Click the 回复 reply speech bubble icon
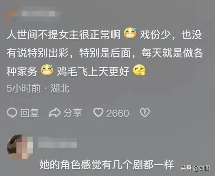215x176 pixels. (12, 113)
